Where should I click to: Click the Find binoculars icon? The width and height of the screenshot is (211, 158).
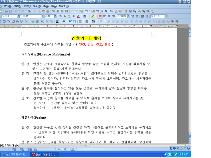[29, 11]
